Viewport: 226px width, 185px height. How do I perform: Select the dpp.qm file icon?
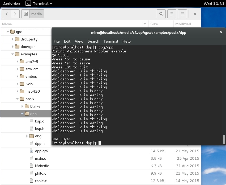pyautogui.click(x=31, y=151)
